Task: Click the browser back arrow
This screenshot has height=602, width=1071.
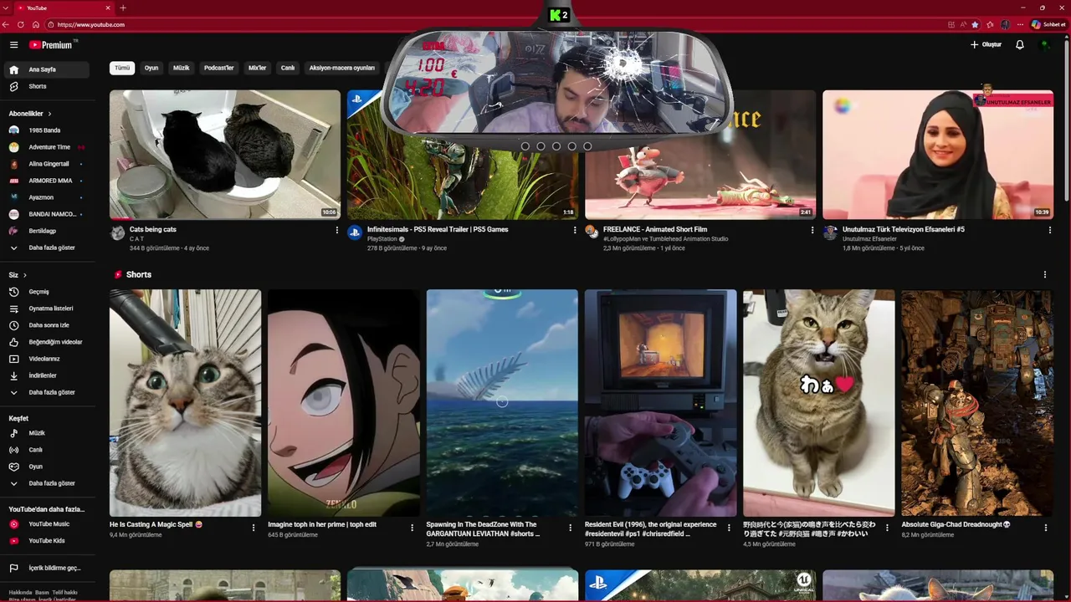Action: point(7,24)
